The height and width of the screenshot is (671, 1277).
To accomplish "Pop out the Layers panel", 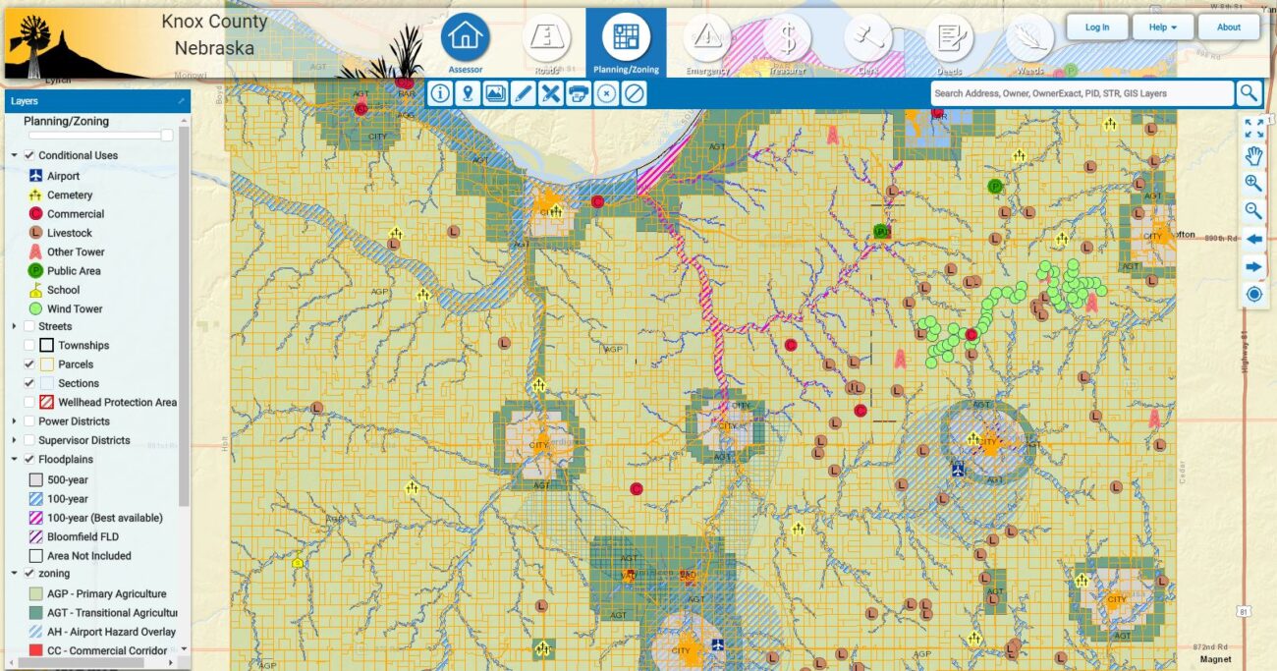I will [181, 101].
